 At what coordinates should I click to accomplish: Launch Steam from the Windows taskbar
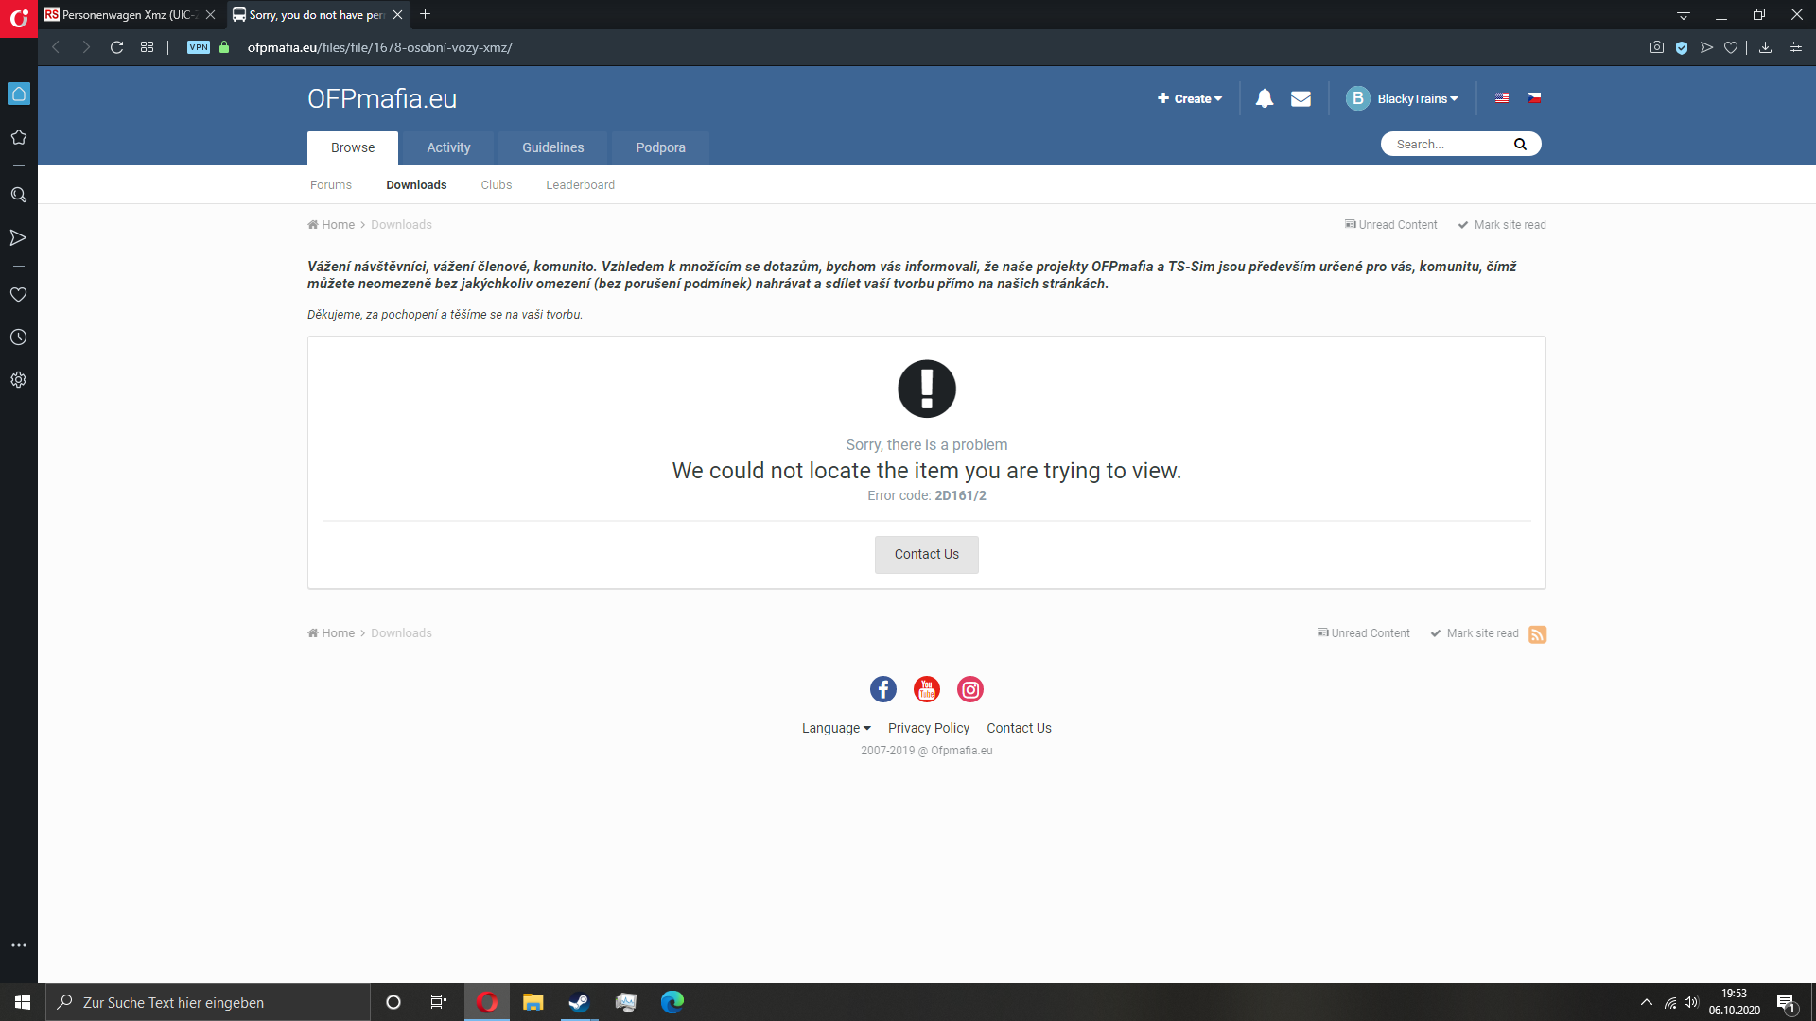pos(578,1002)
